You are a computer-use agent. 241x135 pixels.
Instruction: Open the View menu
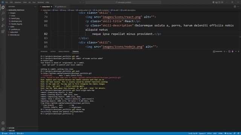(x=25, y=2)
